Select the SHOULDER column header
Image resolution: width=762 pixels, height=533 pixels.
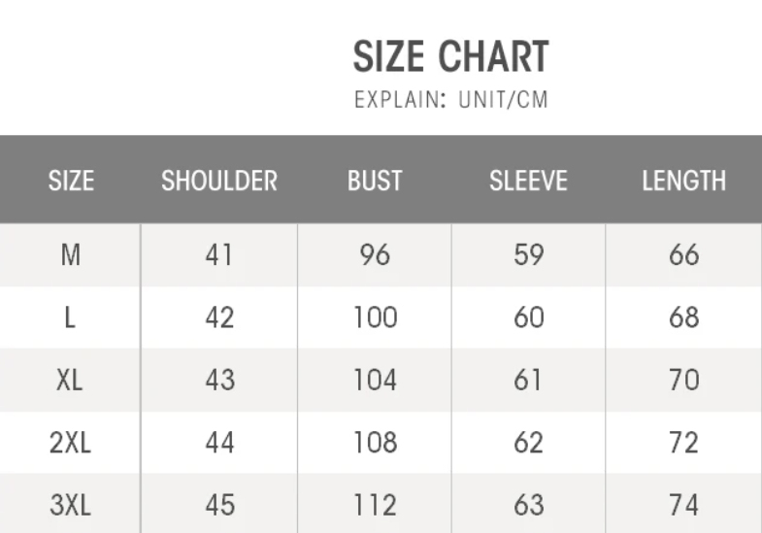click(x=219, y=181)
